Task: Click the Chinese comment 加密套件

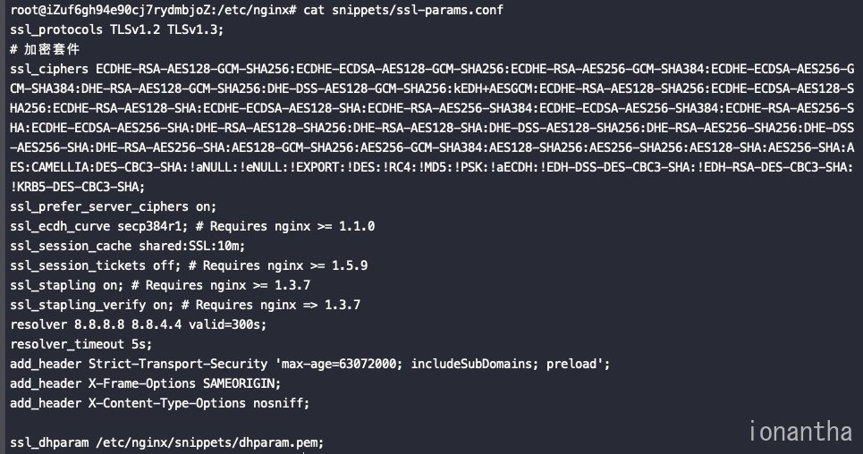Action: click(51, 49)
